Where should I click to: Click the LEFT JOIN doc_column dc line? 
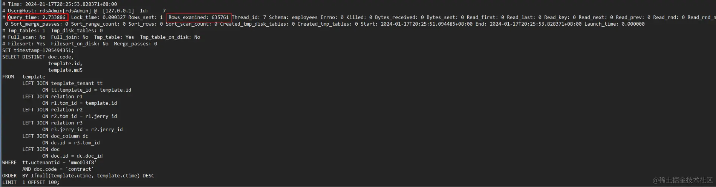coord(55,136)
